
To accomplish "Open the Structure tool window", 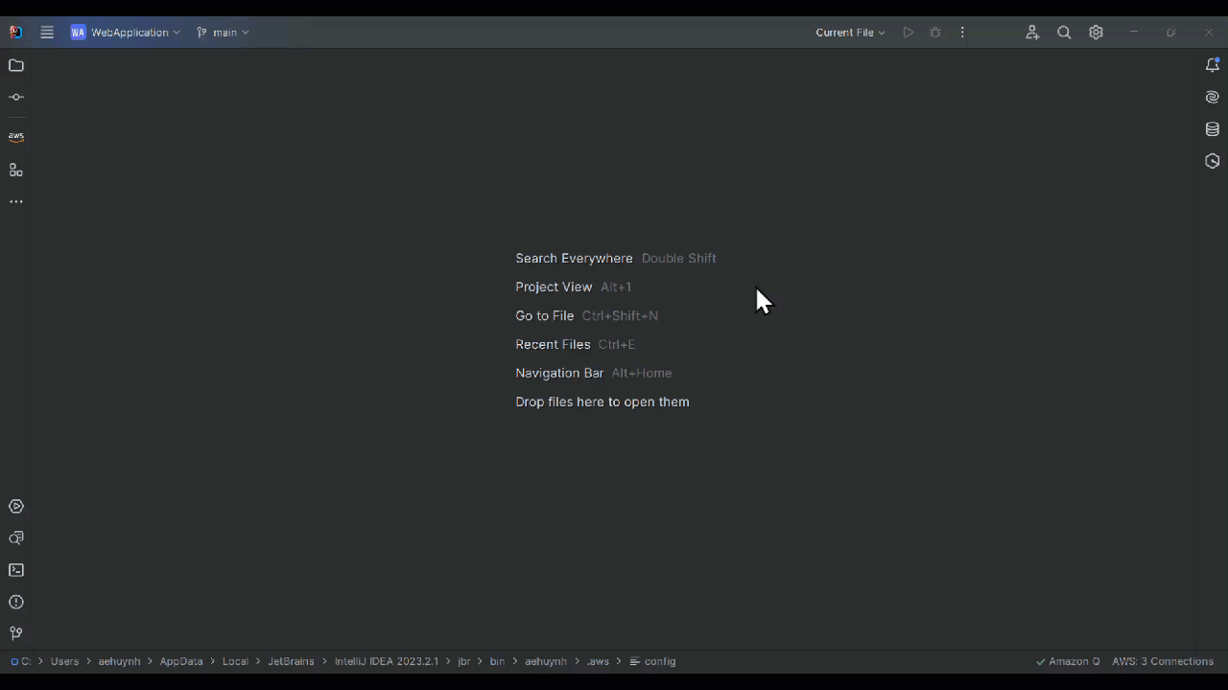I will coord(15,170).
